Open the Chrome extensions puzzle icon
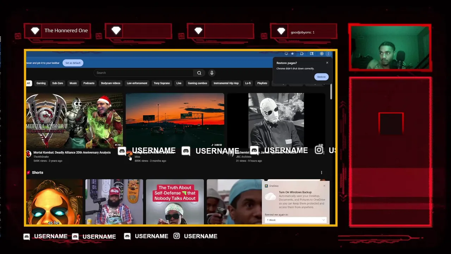 point(302,54)
